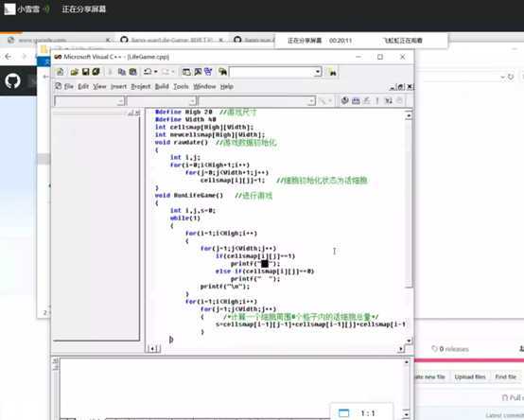Click the binoculars Search icon
The image size is (524, 420).
pos(333,72)
